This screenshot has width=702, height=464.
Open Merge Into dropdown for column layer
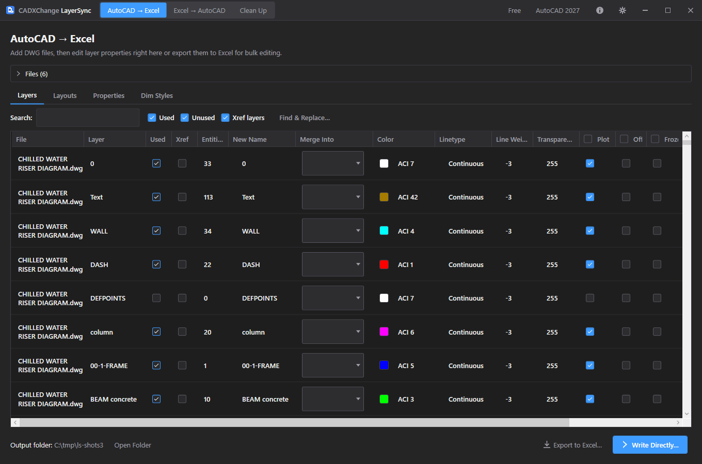pos(333,332)
